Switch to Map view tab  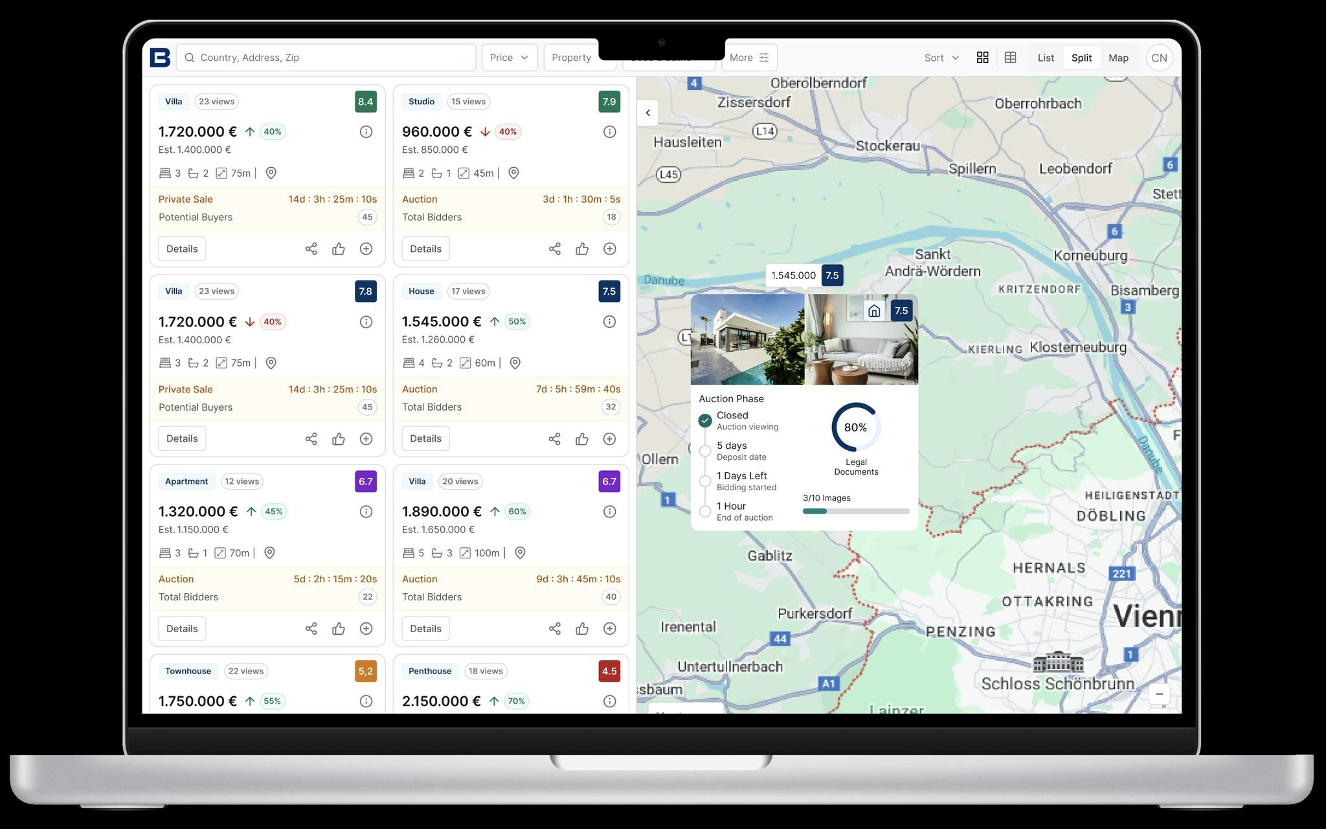tap(1118, 58)
